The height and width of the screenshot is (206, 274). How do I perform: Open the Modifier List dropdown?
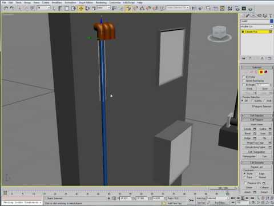(257, 26)
